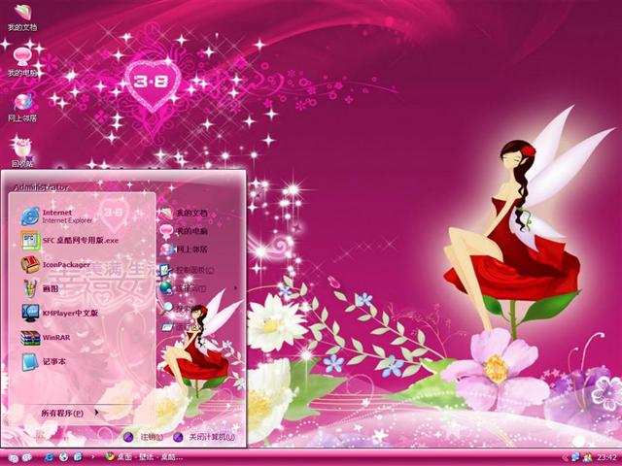Click third quick launch icon beside globe
The height and width of the screenshot is (466, 622).
point(78,457)
